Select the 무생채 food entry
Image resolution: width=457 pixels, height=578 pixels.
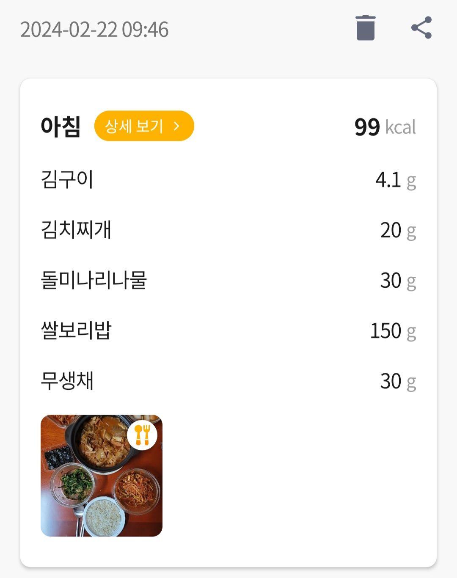228,381
